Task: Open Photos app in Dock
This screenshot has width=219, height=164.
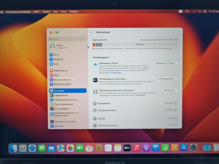Action: [70, 148]
